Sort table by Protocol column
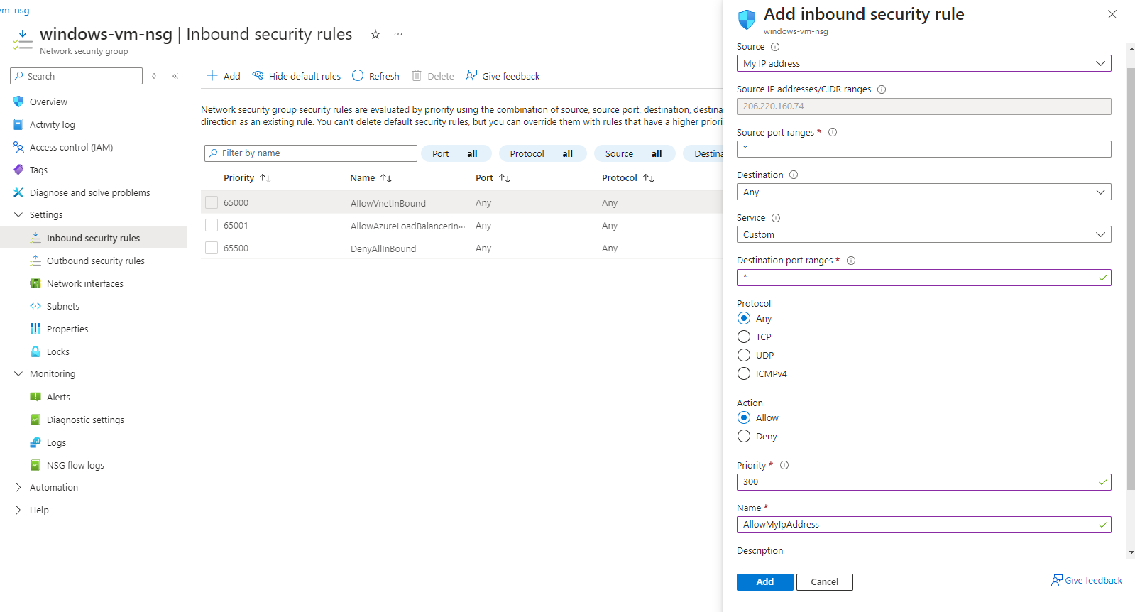 627,178
